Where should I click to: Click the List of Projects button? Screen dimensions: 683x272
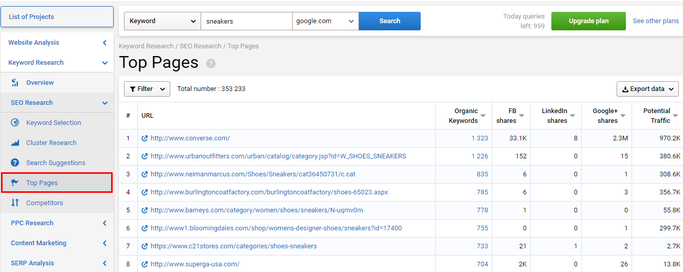click(57, 17)
